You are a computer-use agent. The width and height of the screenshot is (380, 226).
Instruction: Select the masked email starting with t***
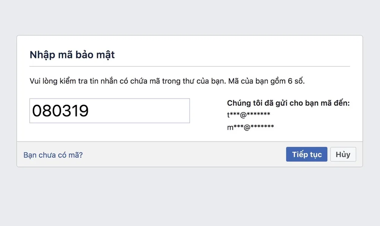tap(248, 115)
